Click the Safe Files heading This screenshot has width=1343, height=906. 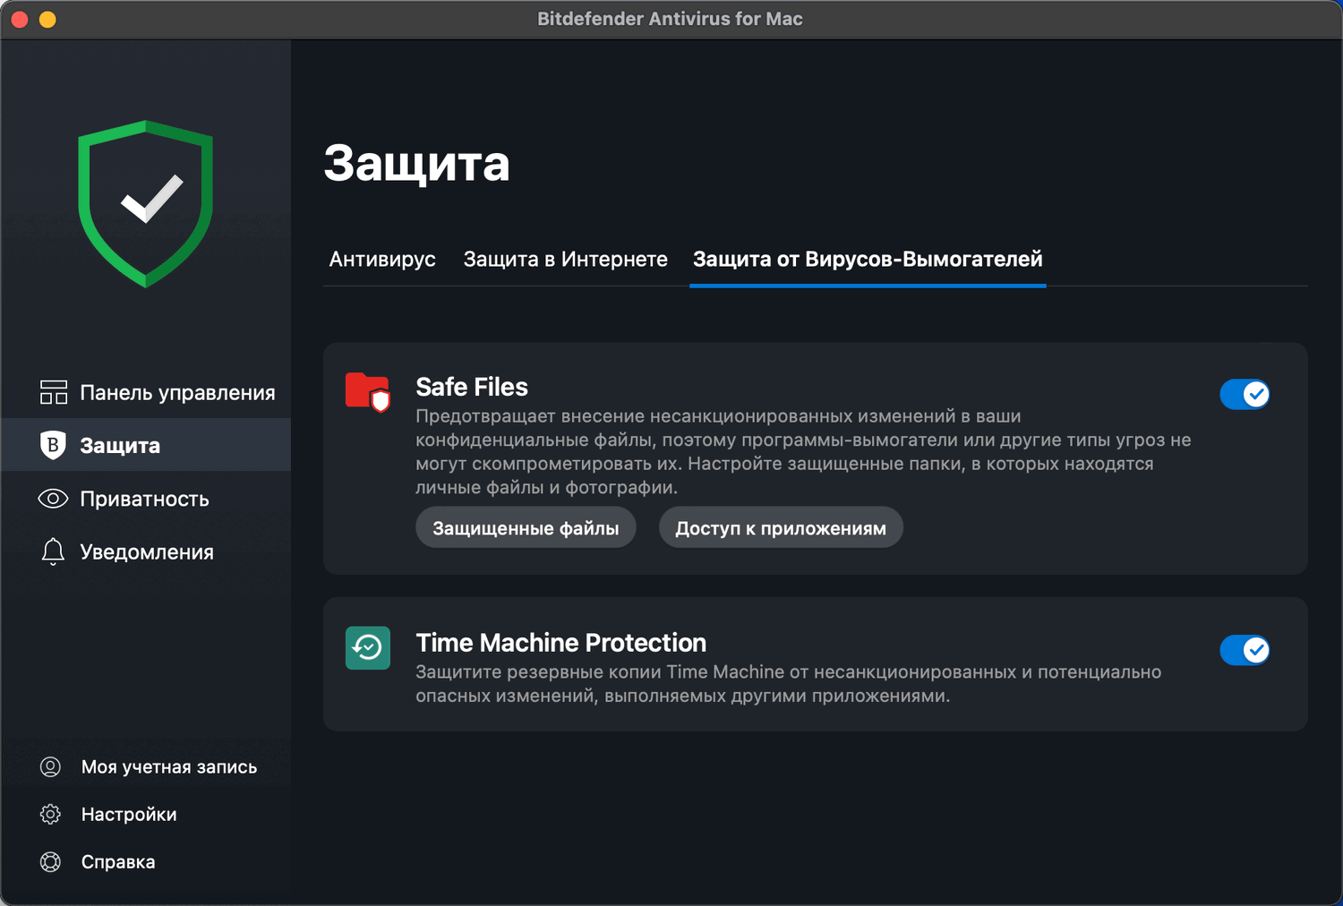pos(472,387)
